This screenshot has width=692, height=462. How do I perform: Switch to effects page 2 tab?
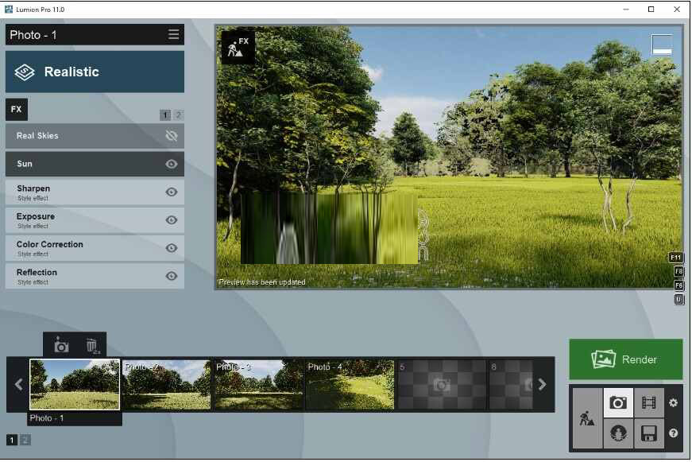pyautogui.click(x=178, y=115)
